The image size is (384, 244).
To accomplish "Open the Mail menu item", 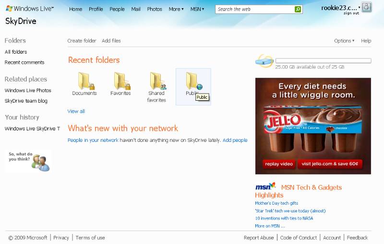I will coord(136,9).
